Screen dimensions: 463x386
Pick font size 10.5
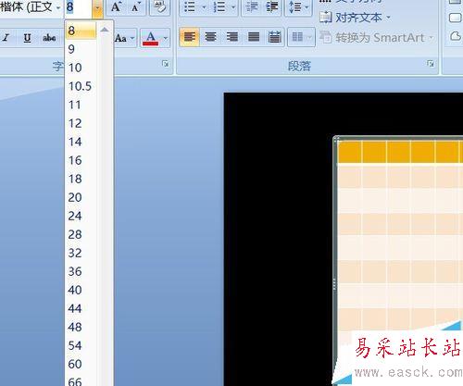coord(81,86)
